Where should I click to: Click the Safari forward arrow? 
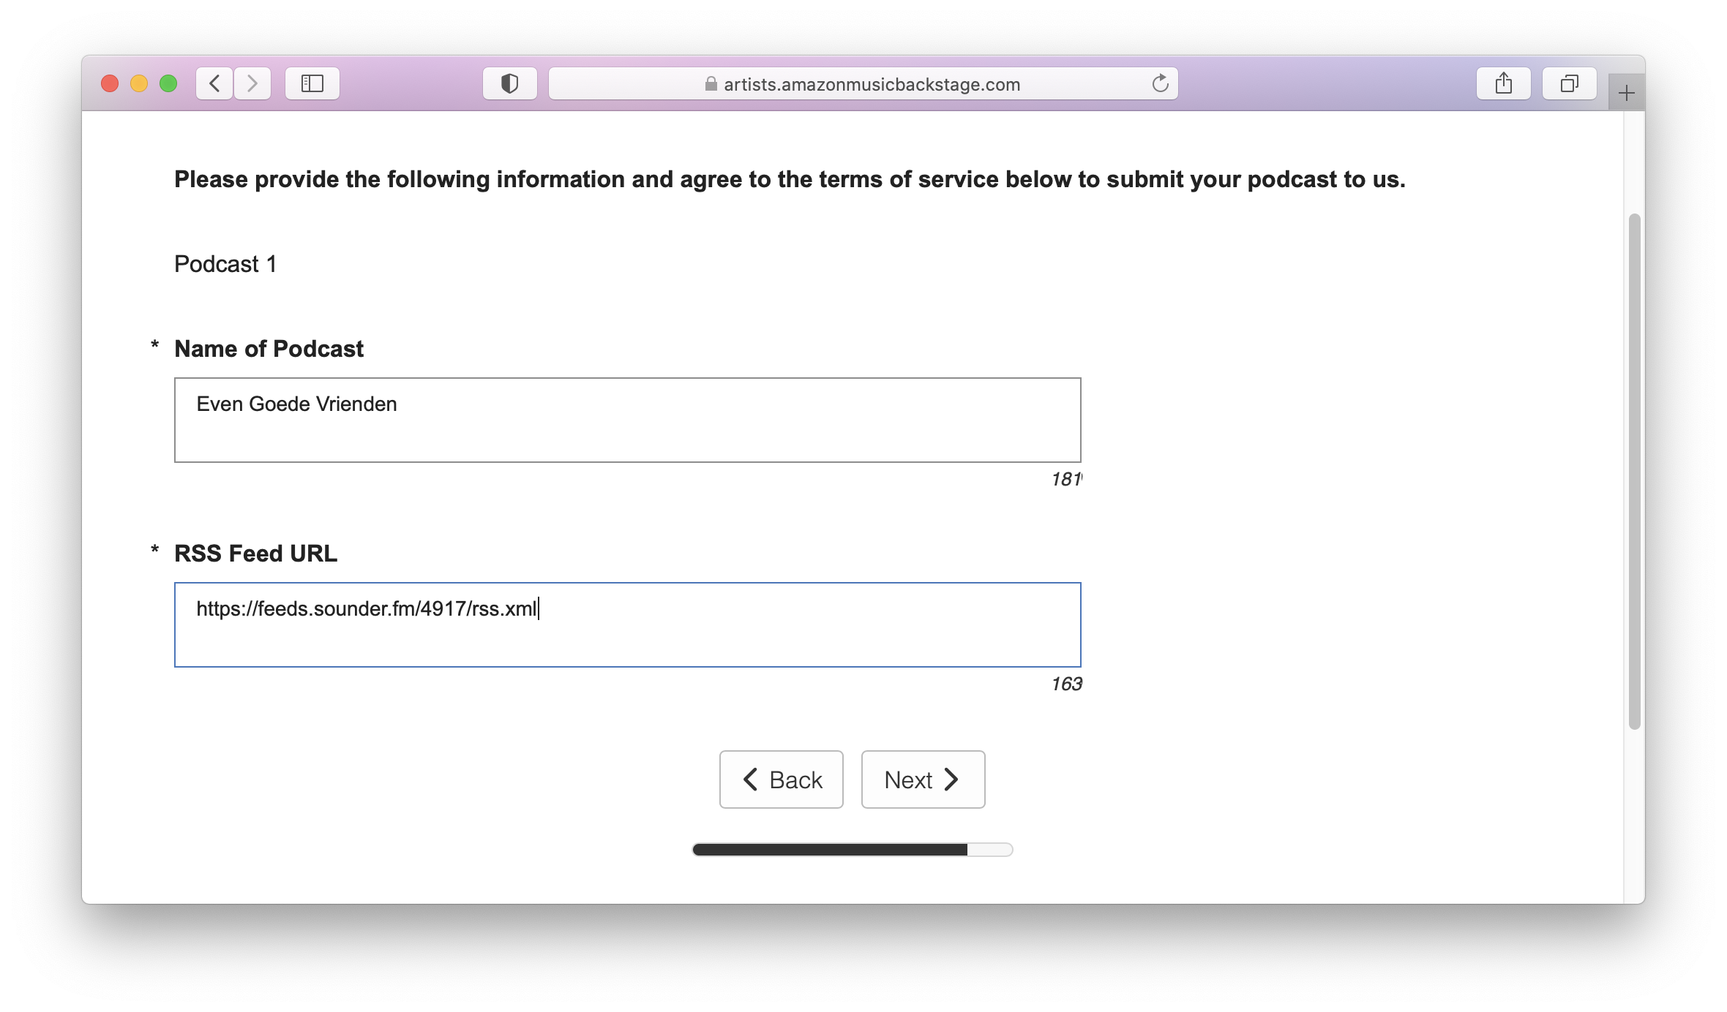(x=252, y=83)
